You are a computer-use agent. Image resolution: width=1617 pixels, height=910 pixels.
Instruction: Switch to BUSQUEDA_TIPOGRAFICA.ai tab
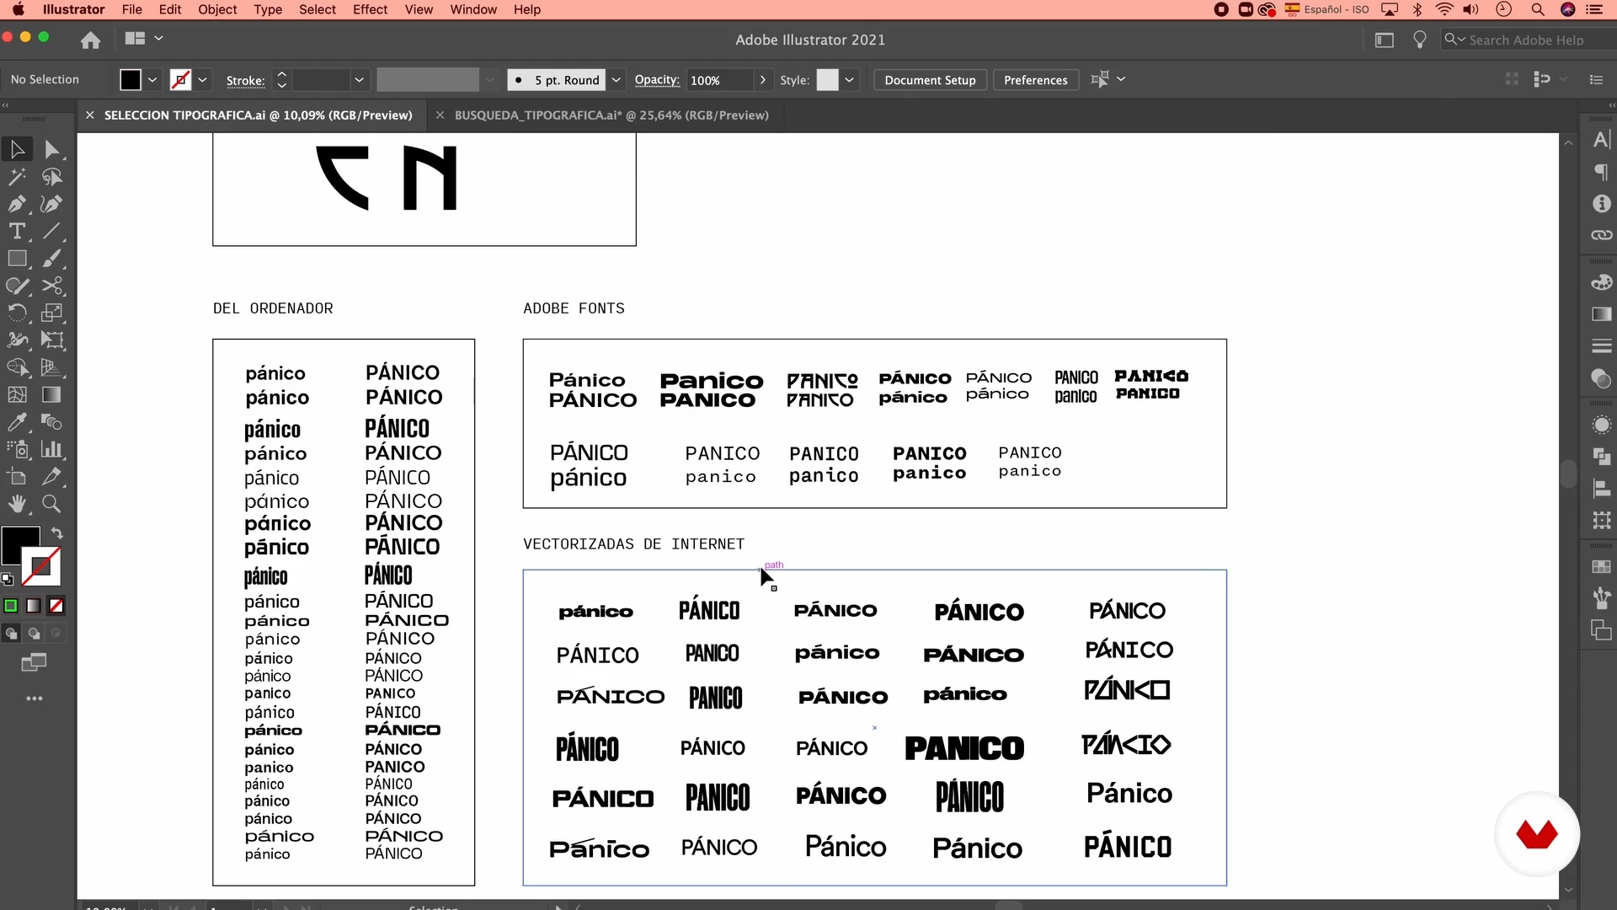pos(611,115)
